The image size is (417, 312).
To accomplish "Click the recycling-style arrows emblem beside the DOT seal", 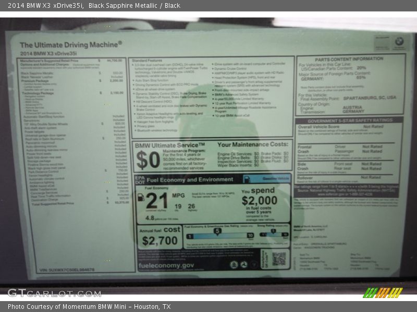I will 244,263.
